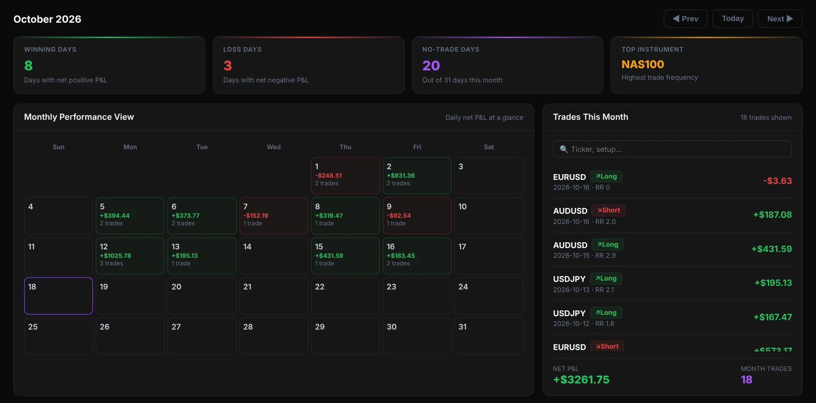Select highlighted calendar day 18
The width and height of the screenshot is (816, 403).
[x=58, y=296]
